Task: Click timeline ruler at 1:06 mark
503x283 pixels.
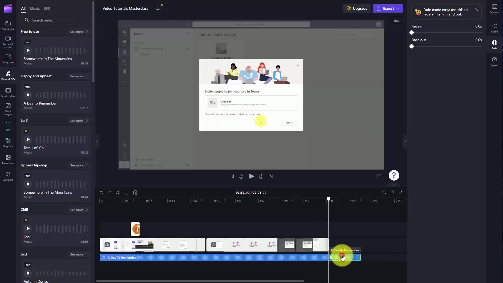Action: 239,201
